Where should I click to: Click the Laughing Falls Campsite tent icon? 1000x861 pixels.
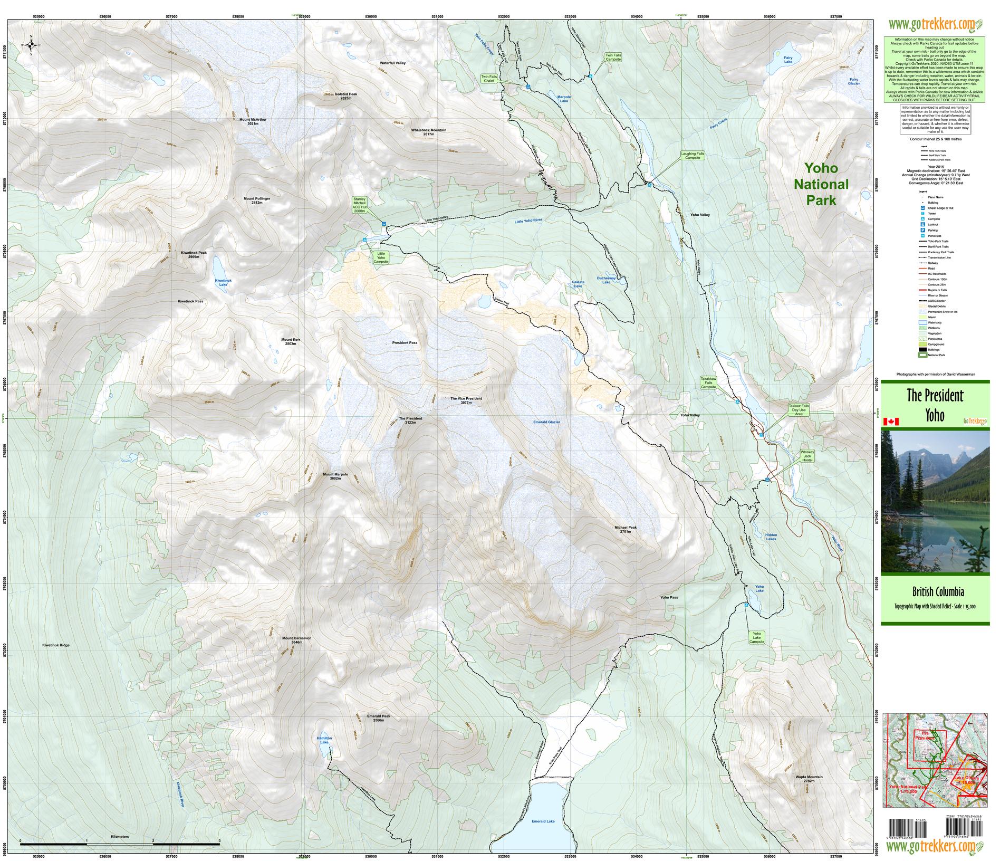[x=650, y=185]
